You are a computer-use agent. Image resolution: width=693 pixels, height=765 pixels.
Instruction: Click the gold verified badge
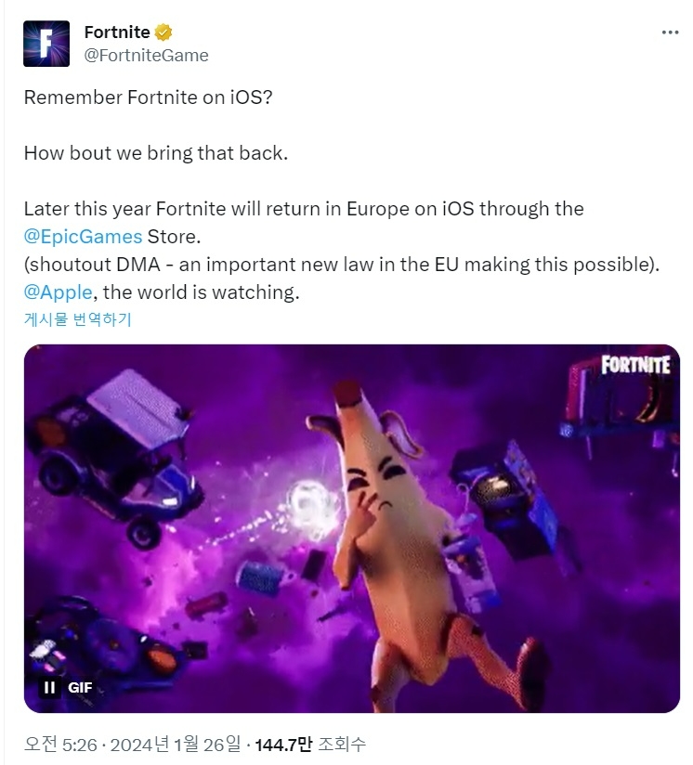click(x=163, y=32)
